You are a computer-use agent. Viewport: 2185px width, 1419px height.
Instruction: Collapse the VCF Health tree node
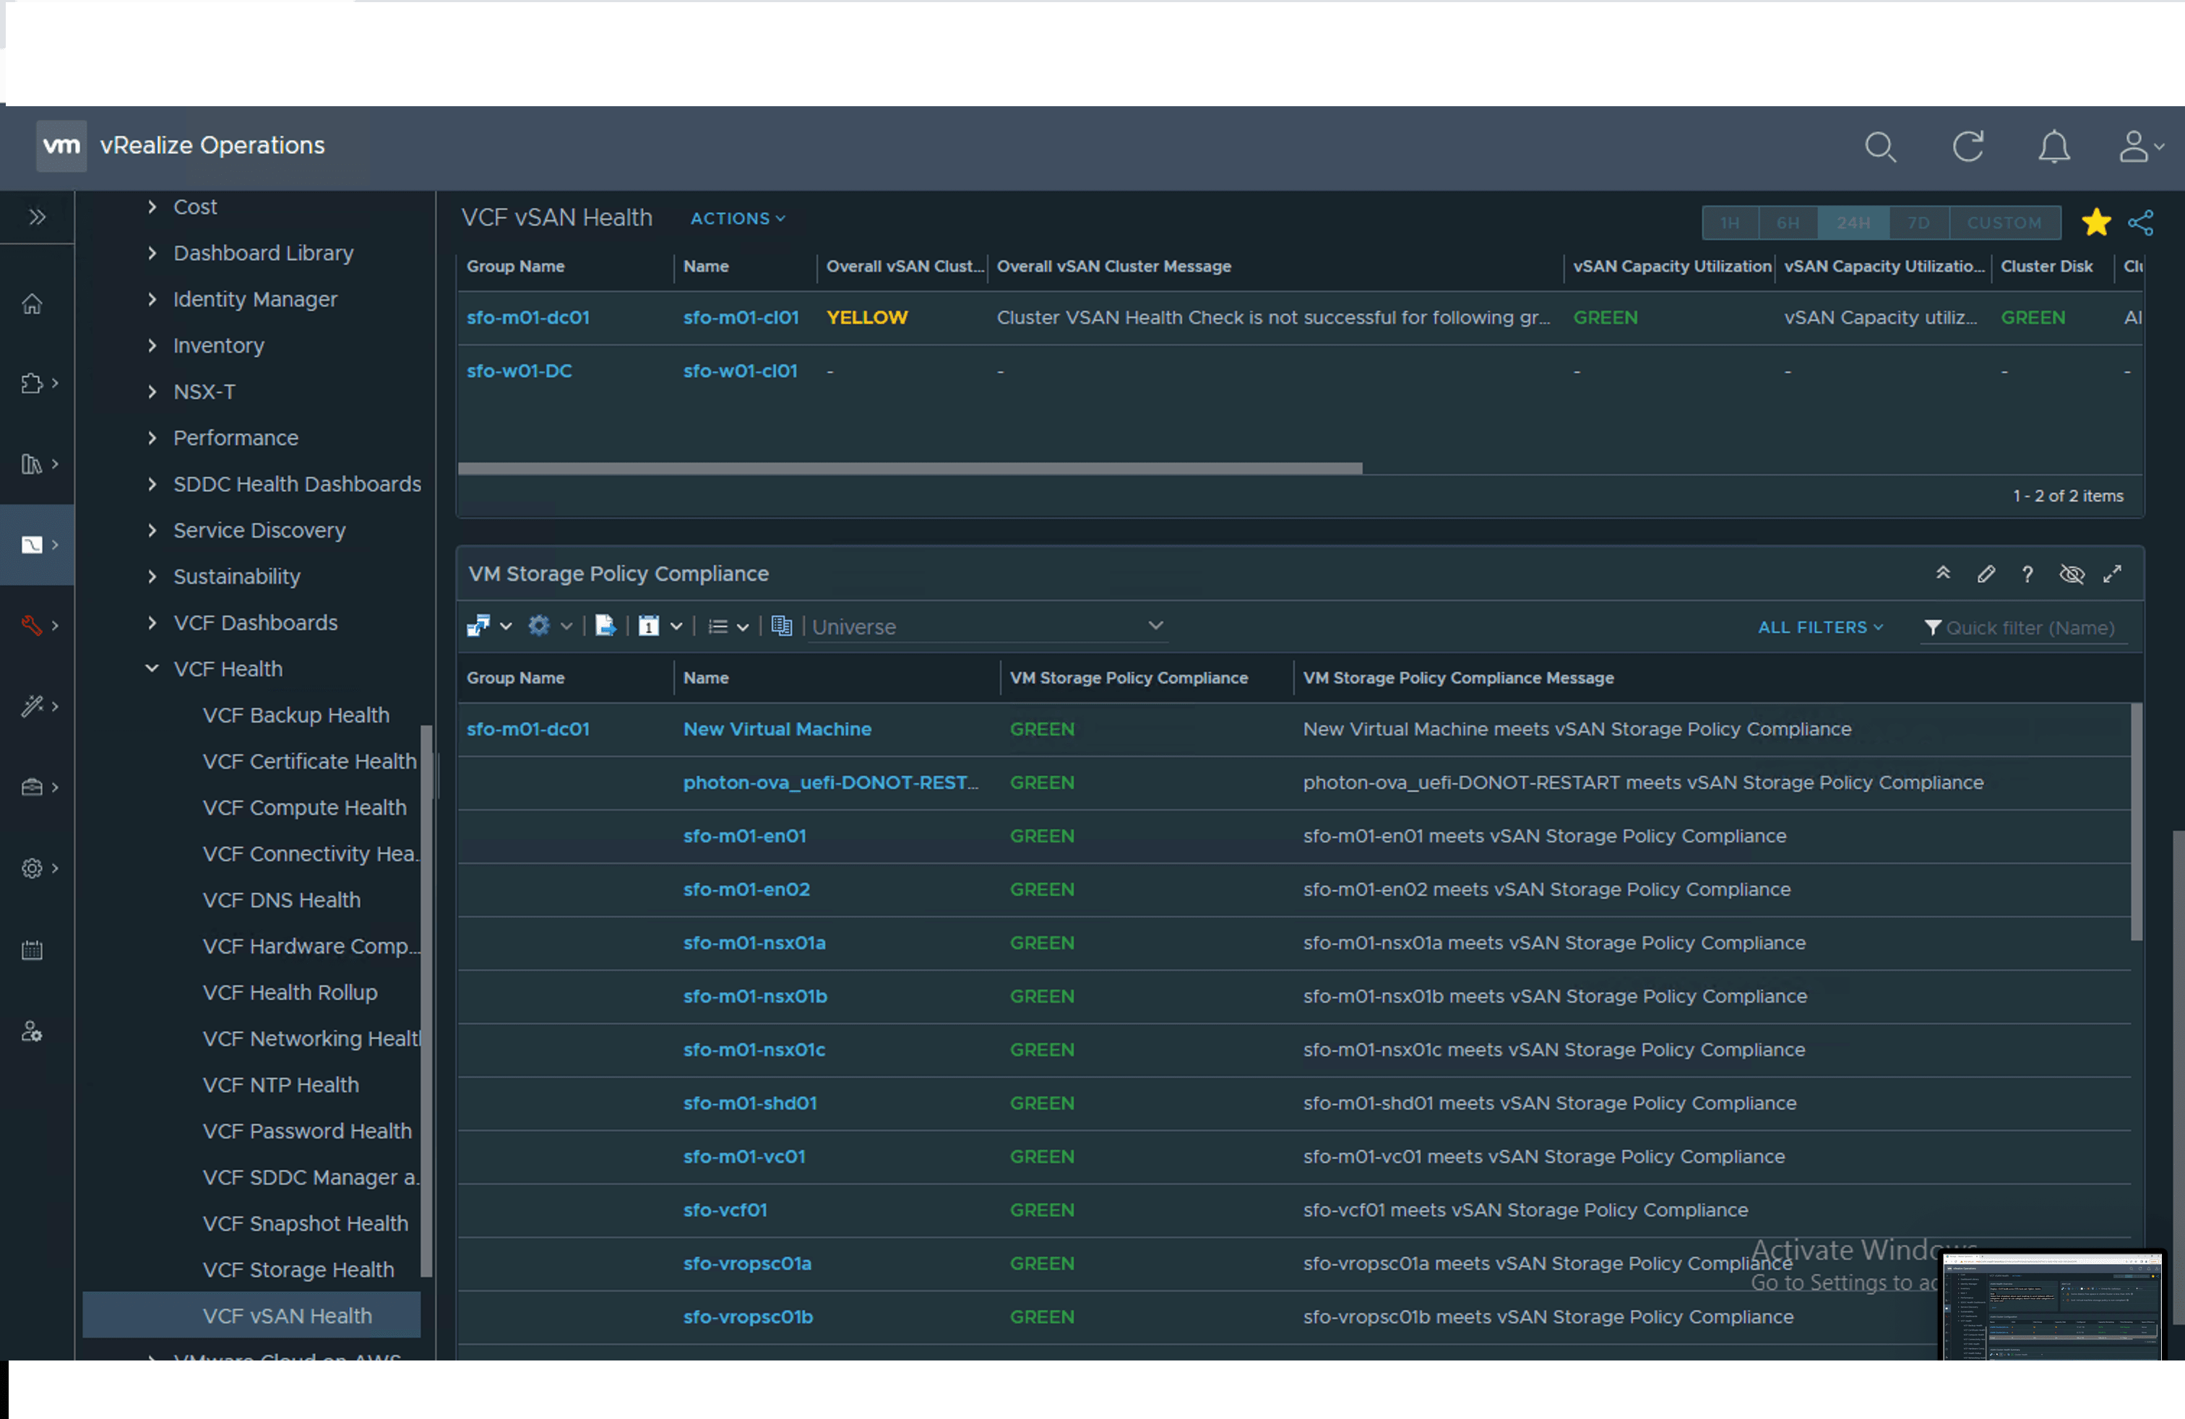(x=152, y=669)
